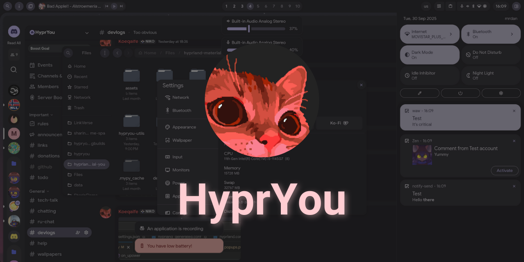Open the settings gear in quick panel

(x=501, y=93)
